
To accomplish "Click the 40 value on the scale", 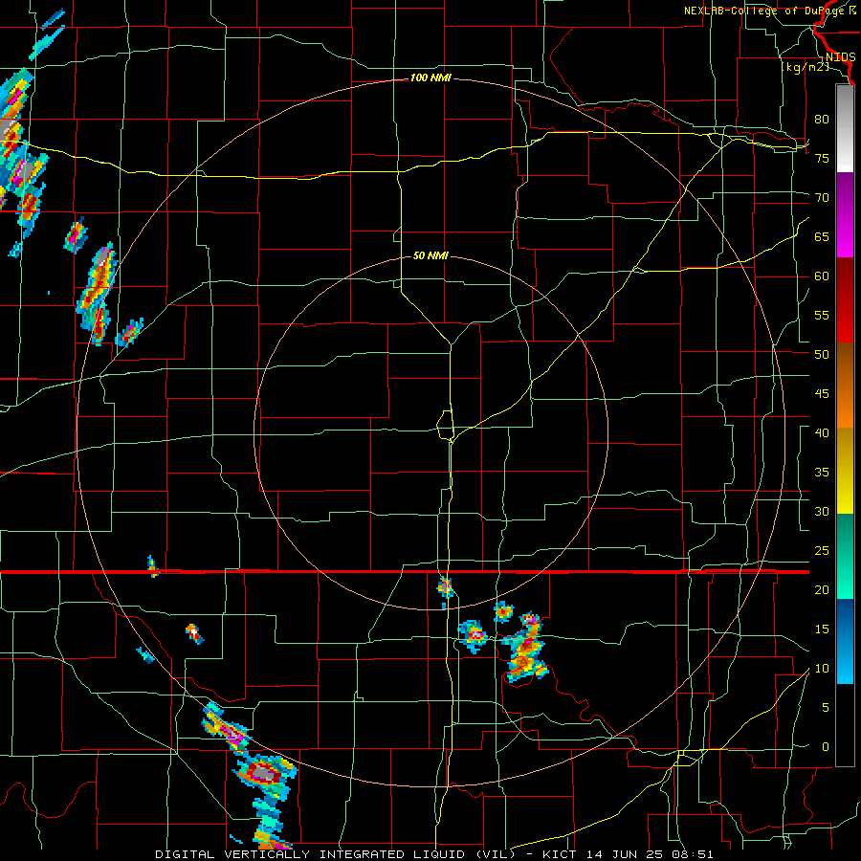I will pos(822,433).
